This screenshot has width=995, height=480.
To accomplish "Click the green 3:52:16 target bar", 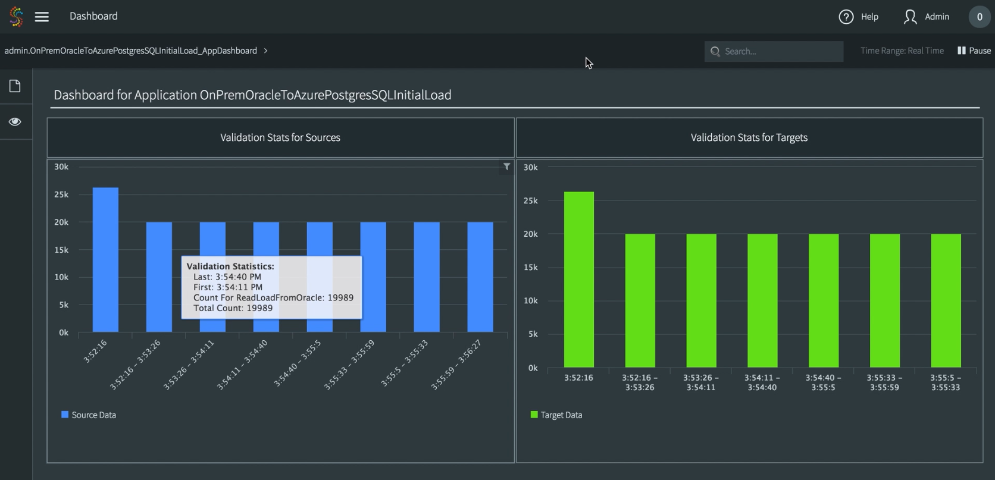I will (579, 280).
